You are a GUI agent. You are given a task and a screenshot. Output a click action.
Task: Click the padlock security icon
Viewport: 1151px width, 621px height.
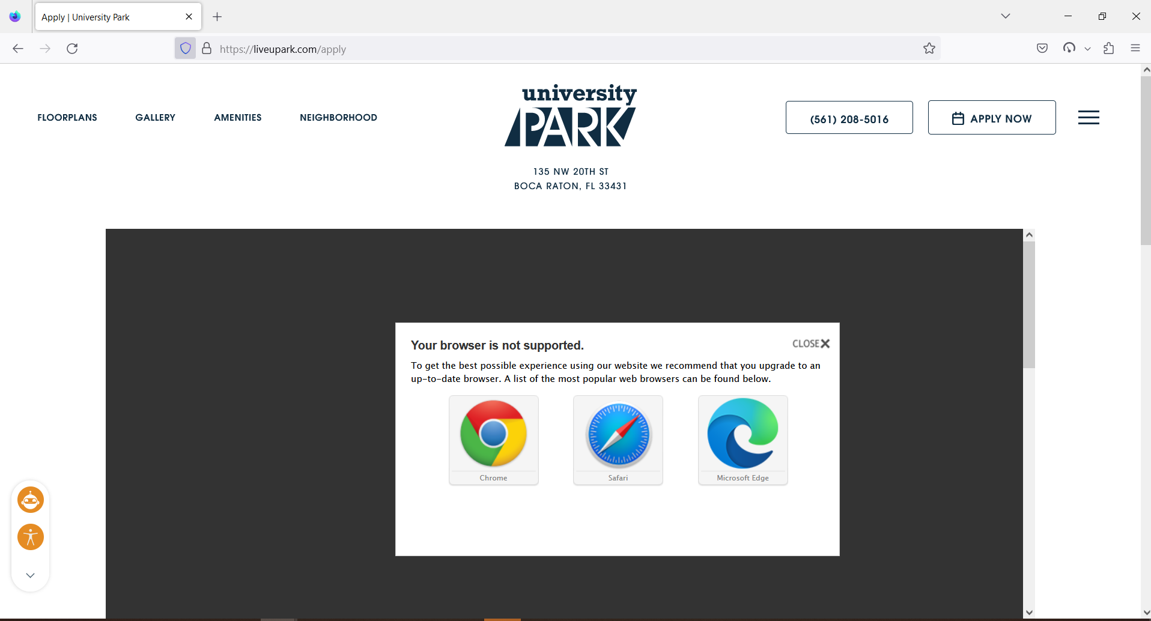point(206,48)
